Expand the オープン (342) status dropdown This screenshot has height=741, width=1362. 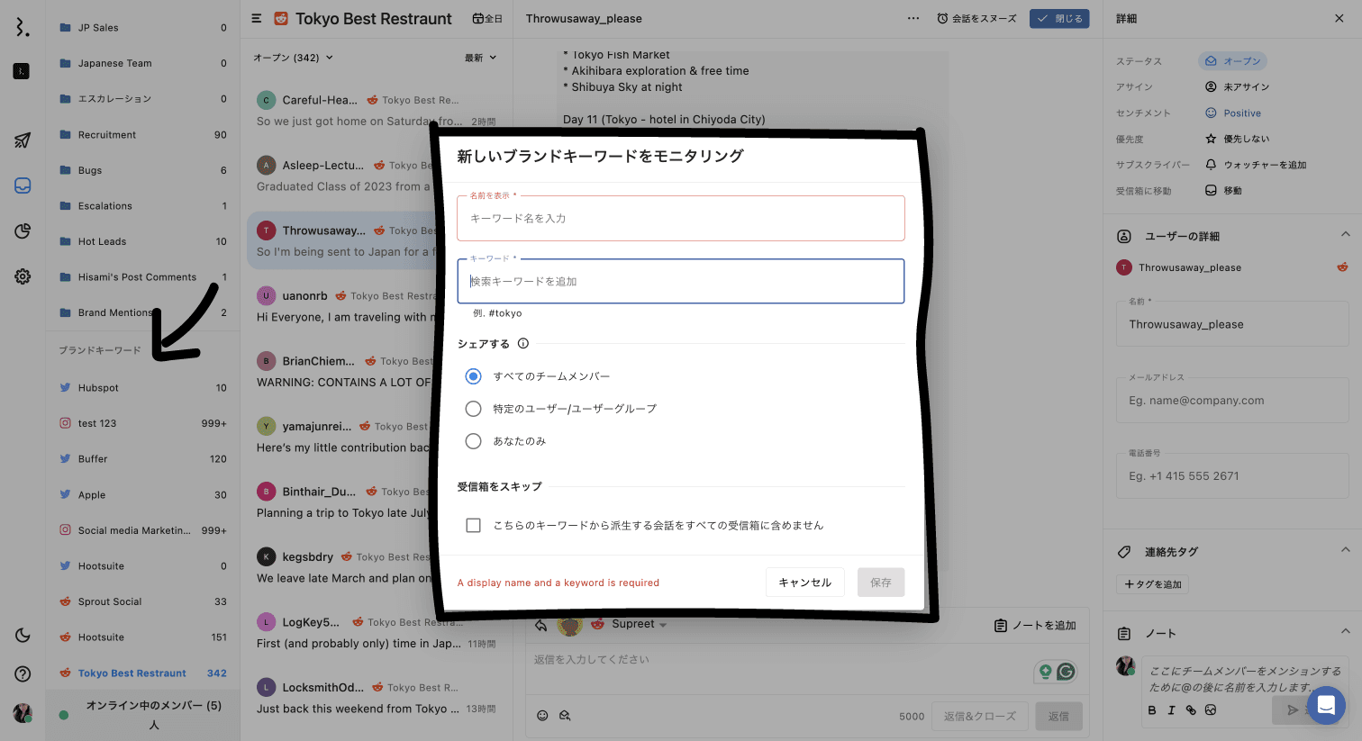293,58
